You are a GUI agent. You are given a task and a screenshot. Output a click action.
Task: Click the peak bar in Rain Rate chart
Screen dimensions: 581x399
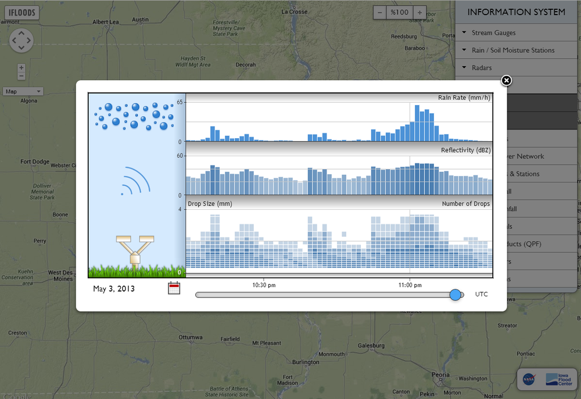click(418, 123)
